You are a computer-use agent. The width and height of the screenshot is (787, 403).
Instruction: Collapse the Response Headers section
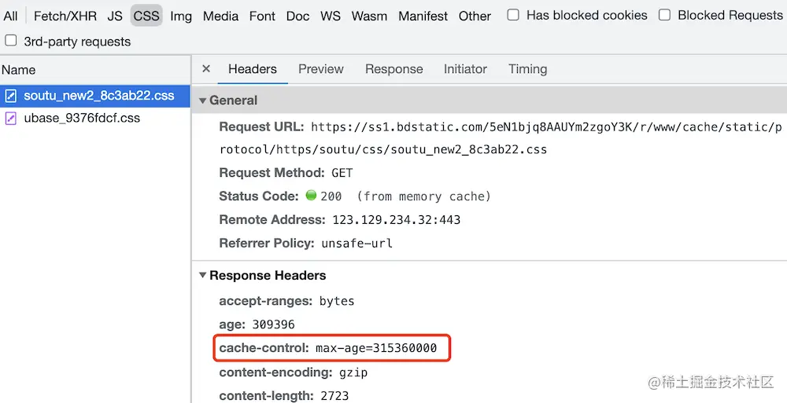tap(203, 276)
